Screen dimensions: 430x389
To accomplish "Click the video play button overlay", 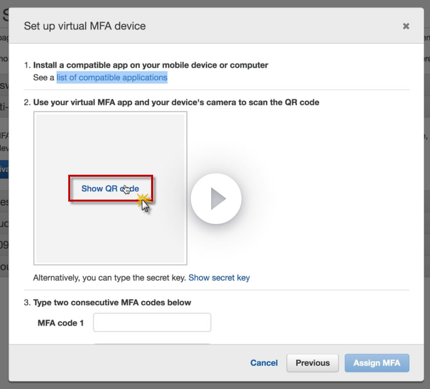I will point(216,199).
